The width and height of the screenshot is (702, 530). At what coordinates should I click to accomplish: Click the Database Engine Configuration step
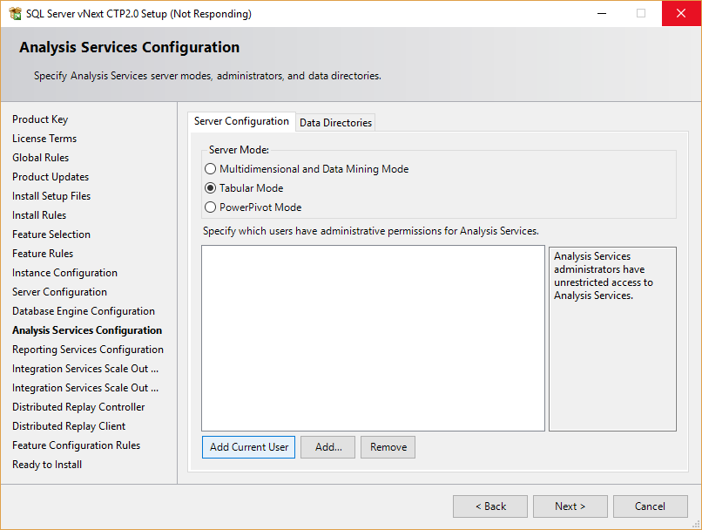point(84,311)
